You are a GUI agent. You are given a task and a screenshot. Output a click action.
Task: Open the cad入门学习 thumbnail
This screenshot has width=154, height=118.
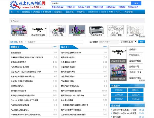135,31
